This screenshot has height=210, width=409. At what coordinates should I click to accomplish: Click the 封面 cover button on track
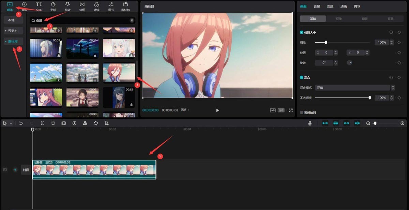coord(26,170)
